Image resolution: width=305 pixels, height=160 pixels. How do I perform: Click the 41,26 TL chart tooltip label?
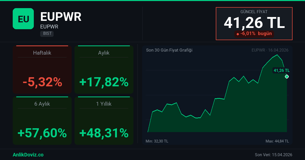coord(281,71)
